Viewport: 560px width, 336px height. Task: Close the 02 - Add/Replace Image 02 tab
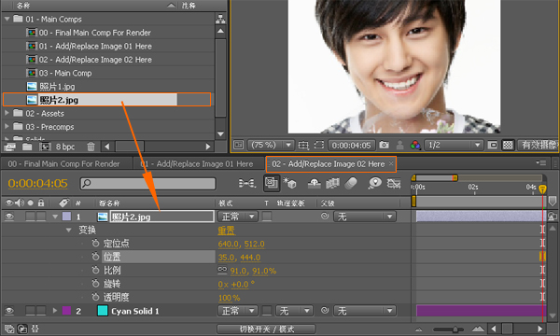click(391, 163)
